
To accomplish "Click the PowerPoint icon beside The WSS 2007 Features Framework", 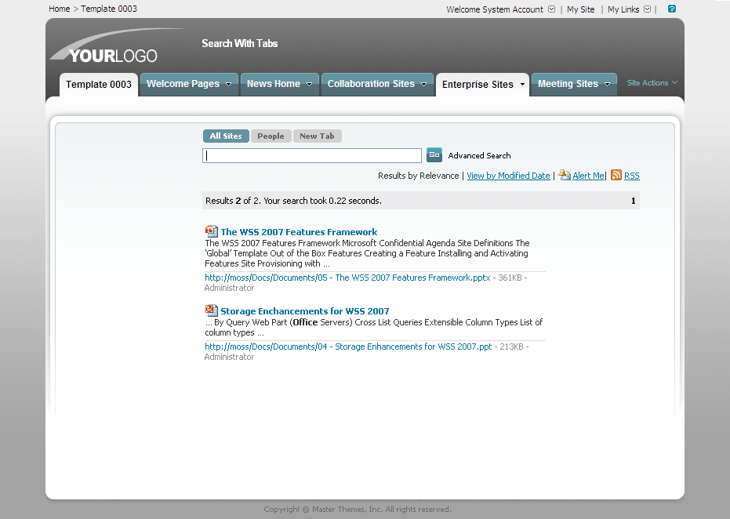I will (x=210, y=230).
